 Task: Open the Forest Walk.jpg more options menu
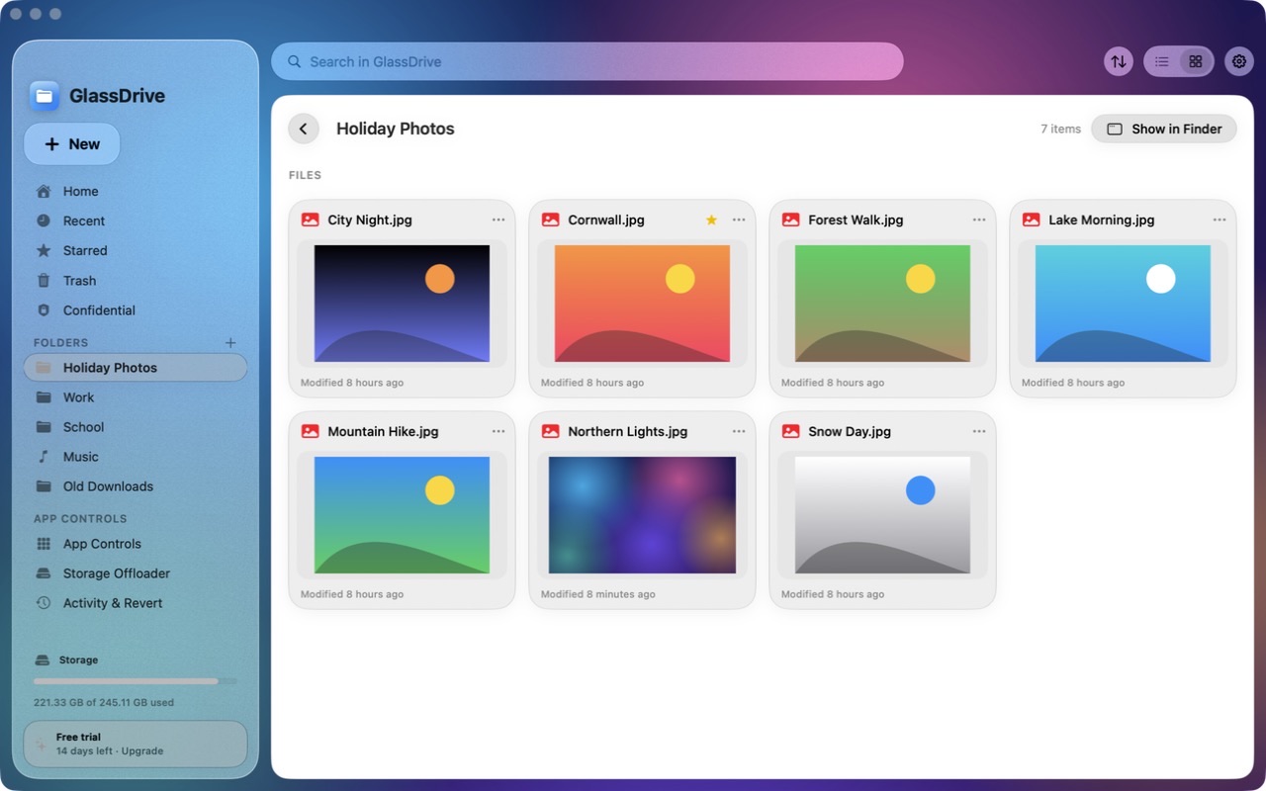[x=979, y=220]
